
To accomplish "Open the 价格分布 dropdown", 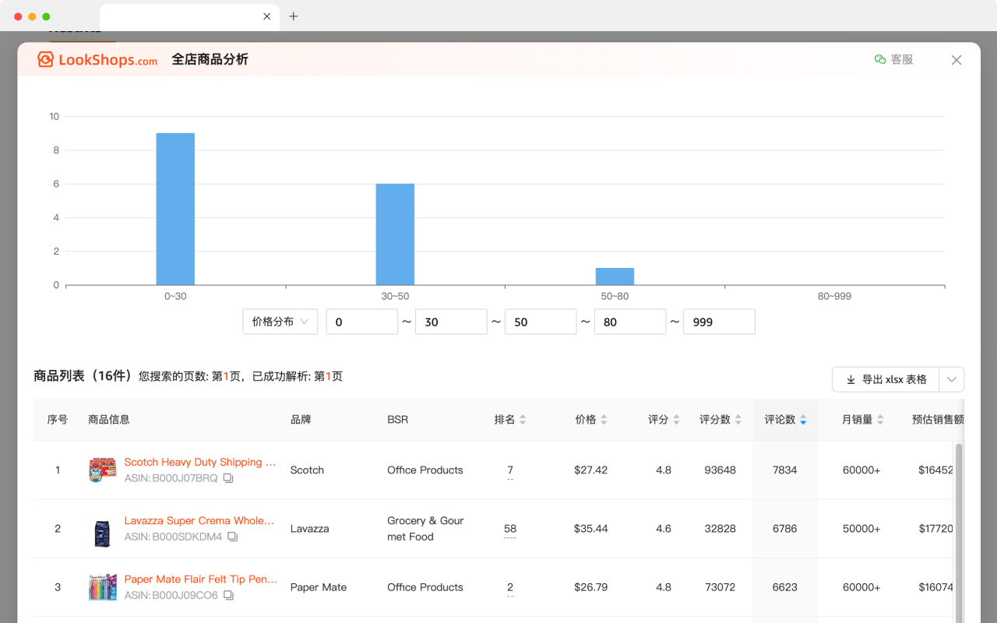I will pyautogui.click(x=280, y=322).
